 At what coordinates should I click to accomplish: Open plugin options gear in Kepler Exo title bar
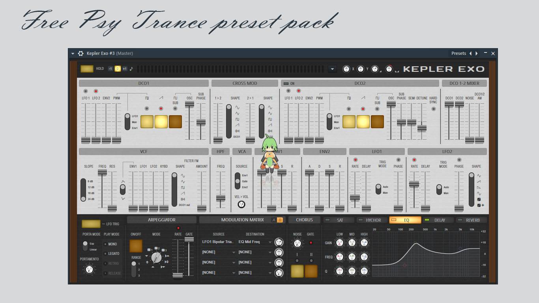click(x=81, y=53)
